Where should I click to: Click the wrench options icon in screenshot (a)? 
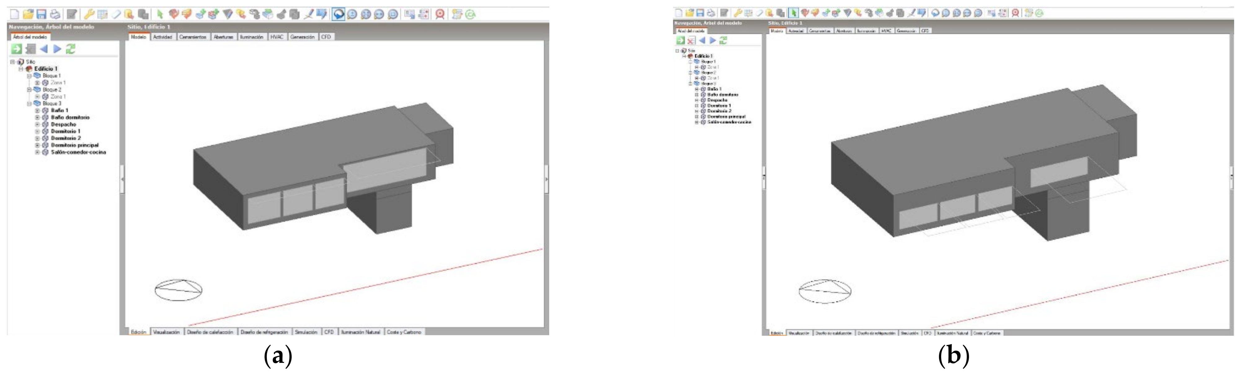tap(89, 15)
